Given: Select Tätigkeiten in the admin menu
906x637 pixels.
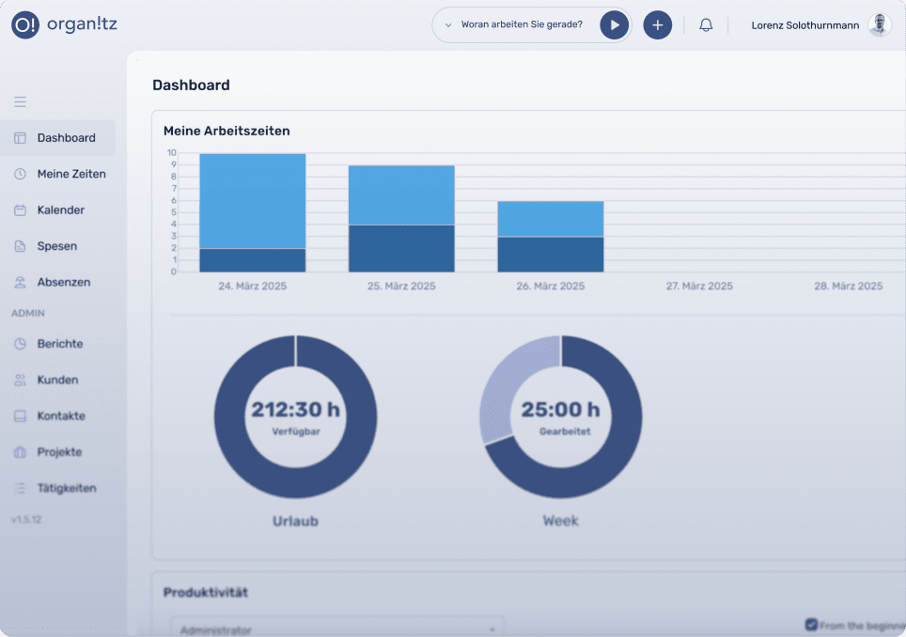Looking at the screenshot, I should (66, 489).
